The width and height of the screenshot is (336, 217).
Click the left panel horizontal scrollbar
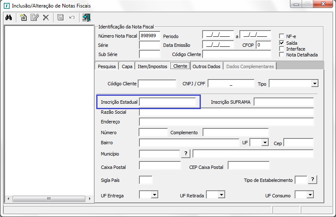pos(49,199)
